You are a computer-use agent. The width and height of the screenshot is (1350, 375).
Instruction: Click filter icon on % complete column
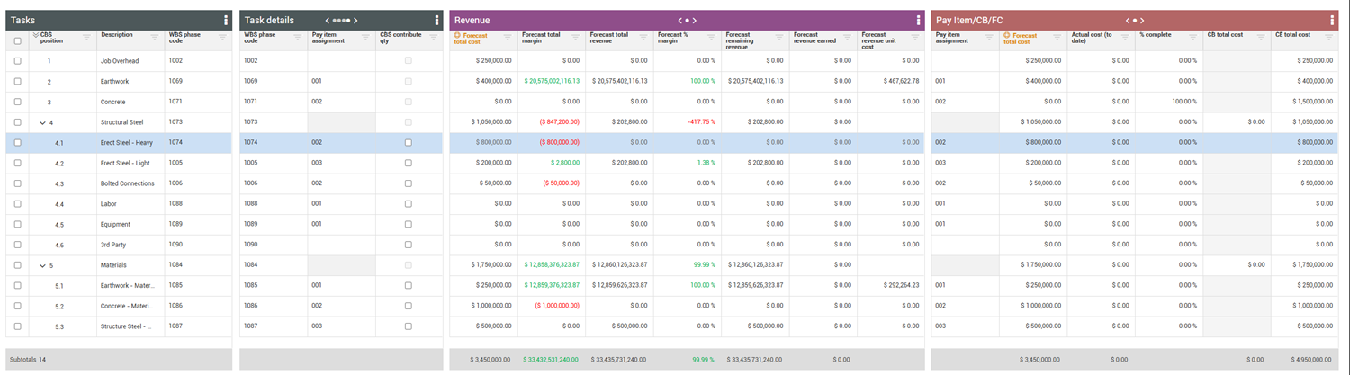pyautogui.click(x=1194, y=38)
